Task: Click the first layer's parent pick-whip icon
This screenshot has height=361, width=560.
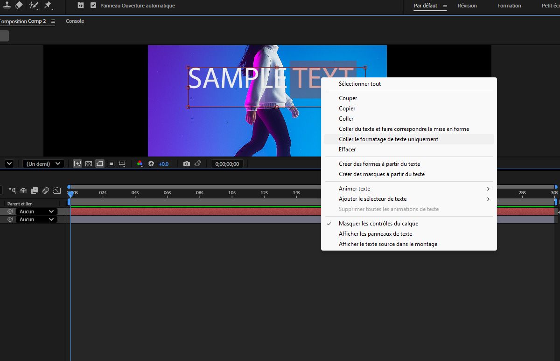Action: [10, 211]
